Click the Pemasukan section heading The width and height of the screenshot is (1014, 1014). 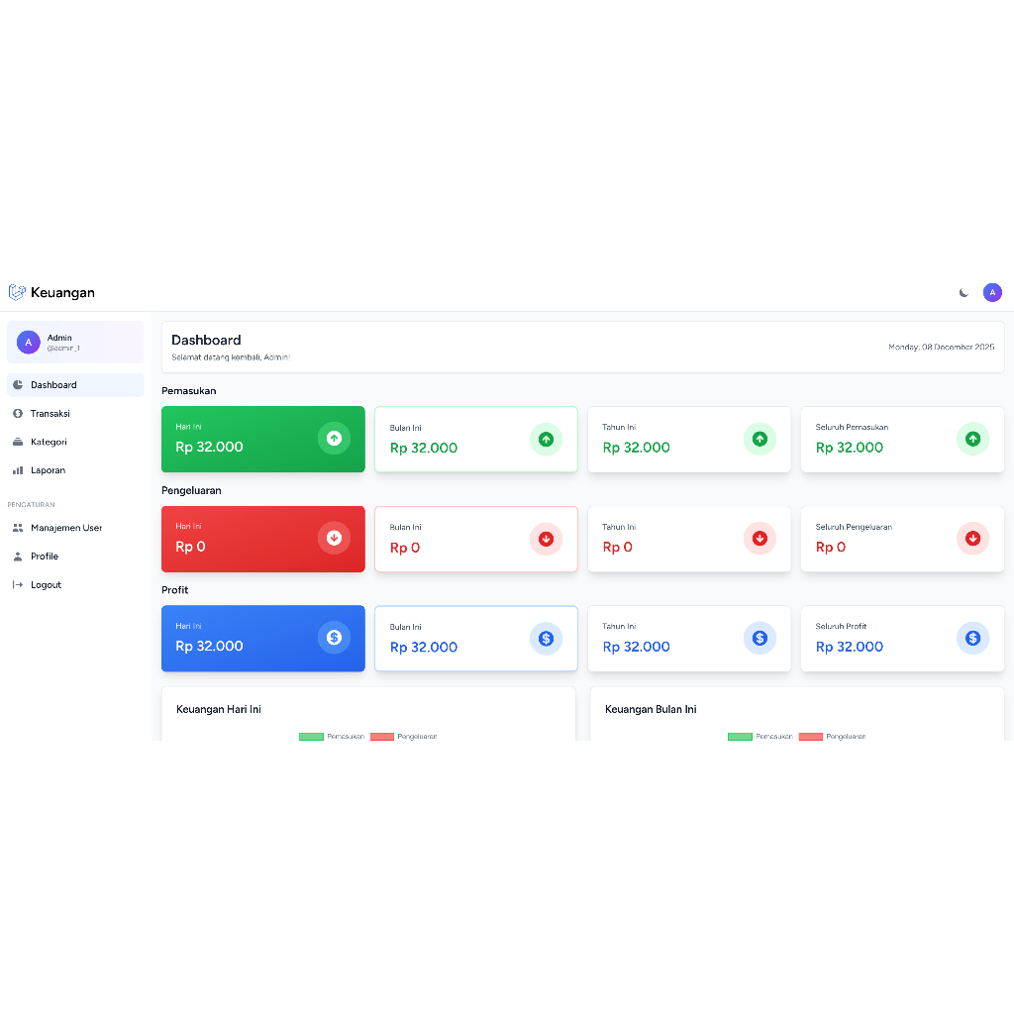189,391
